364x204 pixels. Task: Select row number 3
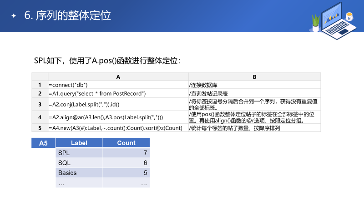40,104
